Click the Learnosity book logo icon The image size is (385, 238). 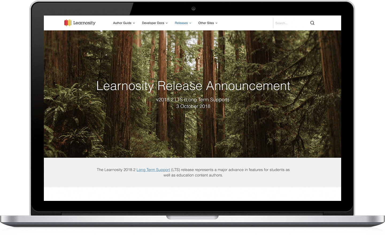click(68, 23)
